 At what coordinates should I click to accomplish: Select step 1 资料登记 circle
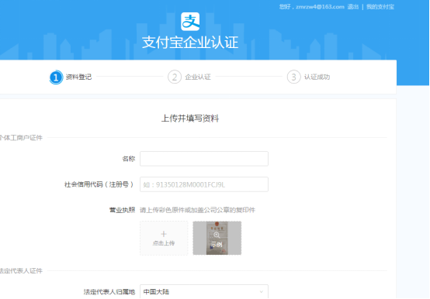[56, 77]
